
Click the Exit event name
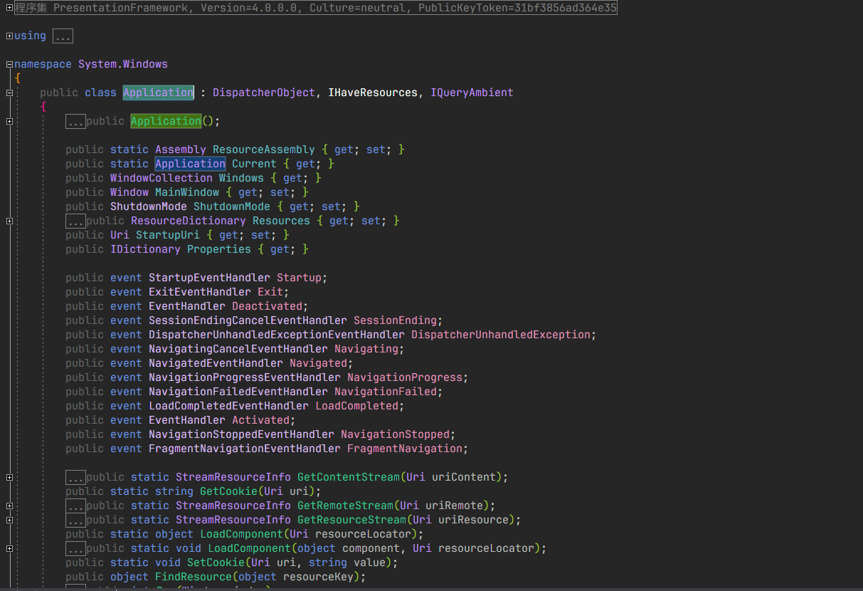(270, 292)
